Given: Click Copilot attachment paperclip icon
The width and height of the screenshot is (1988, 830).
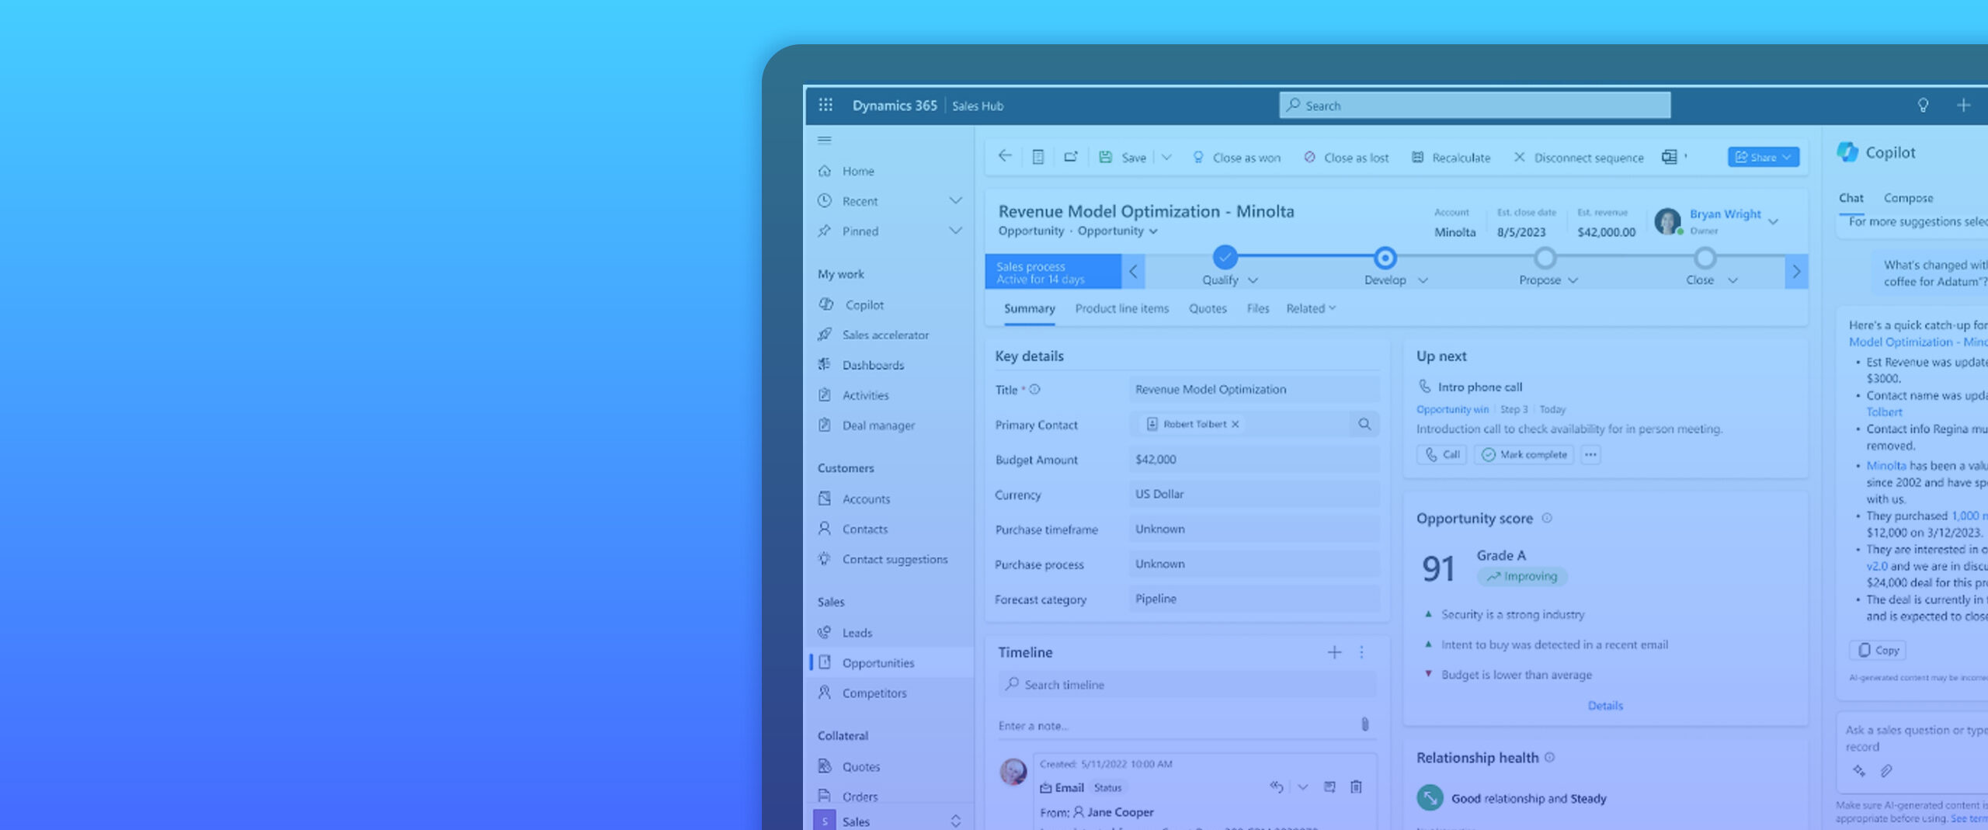Looking at the screenshot, I should point(1886,770).
